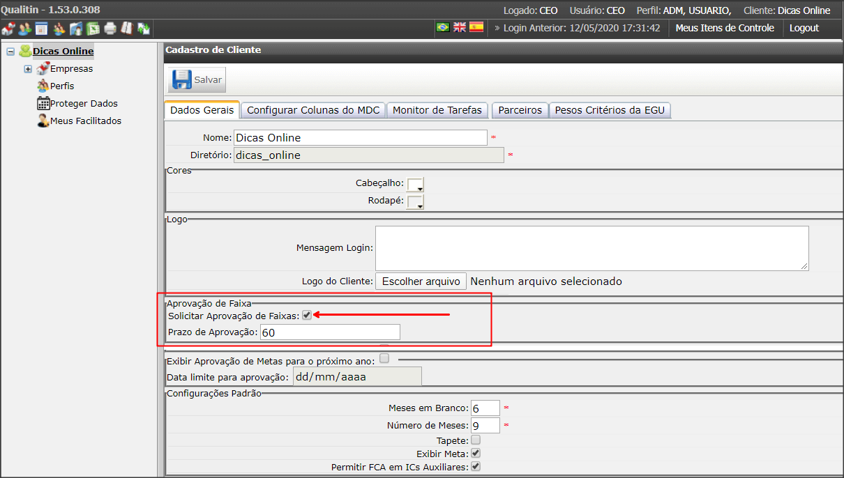Open the calendar icon in top toolbar
844x478 pixels.
pos(41,29)
